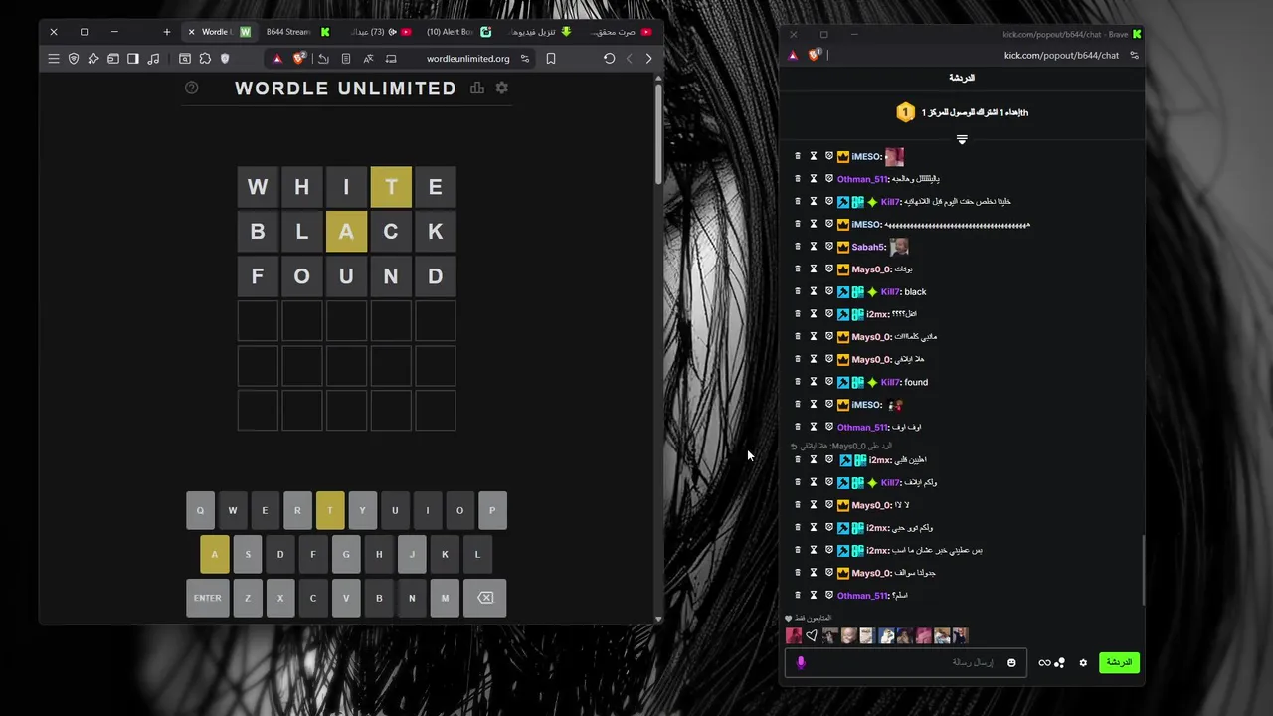Click the Brave VPN shield toolbar icon
The width and height of the screenshot is (1273, 716).
pyautogui.click(x=74, y=59)
